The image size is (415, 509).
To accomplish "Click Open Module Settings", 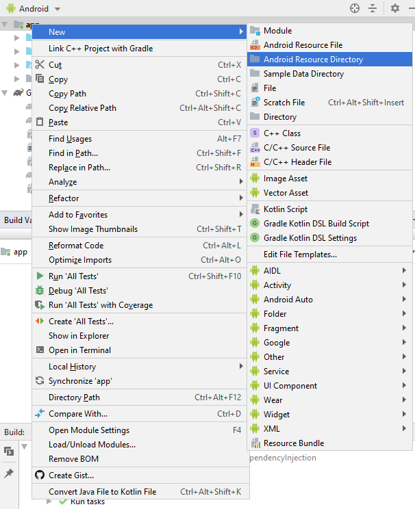I will tap(89, 430).
